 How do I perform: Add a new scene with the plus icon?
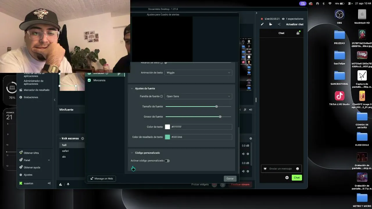click(83, 138)
